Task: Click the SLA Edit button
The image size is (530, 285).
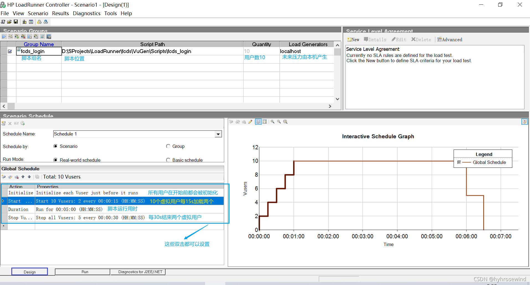Action: point(399,40)
